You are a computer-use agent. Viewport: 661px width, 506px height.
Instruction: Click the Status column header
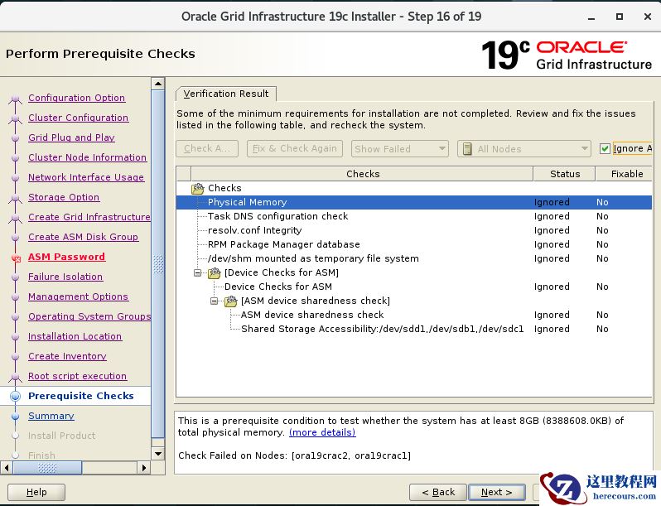564,174
